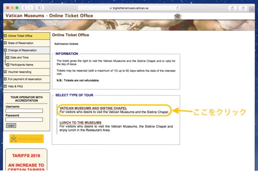258x171 pixels.
Task: Click the 'Tickets are not refundable' note
Action: 78,80
